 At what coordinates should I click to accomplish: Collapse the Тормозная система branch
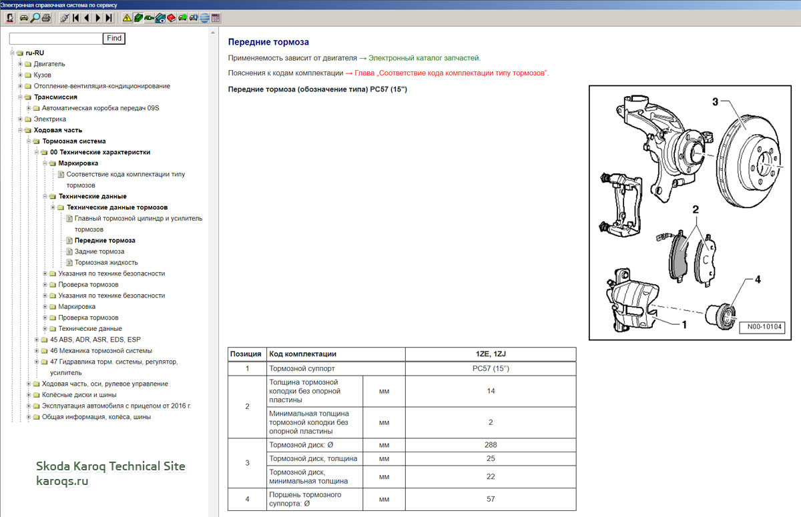[x=29, y=141]
